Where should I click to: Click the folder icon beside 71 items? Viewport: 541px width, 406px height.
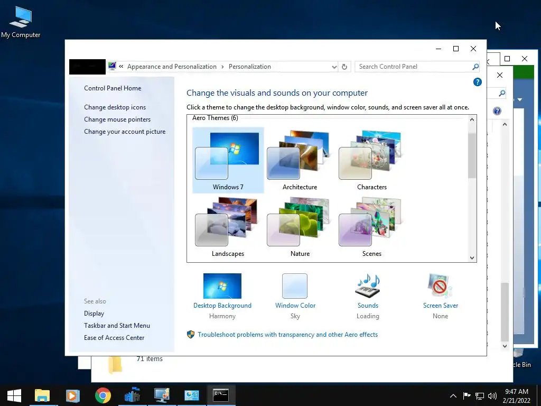coord(115,365)
